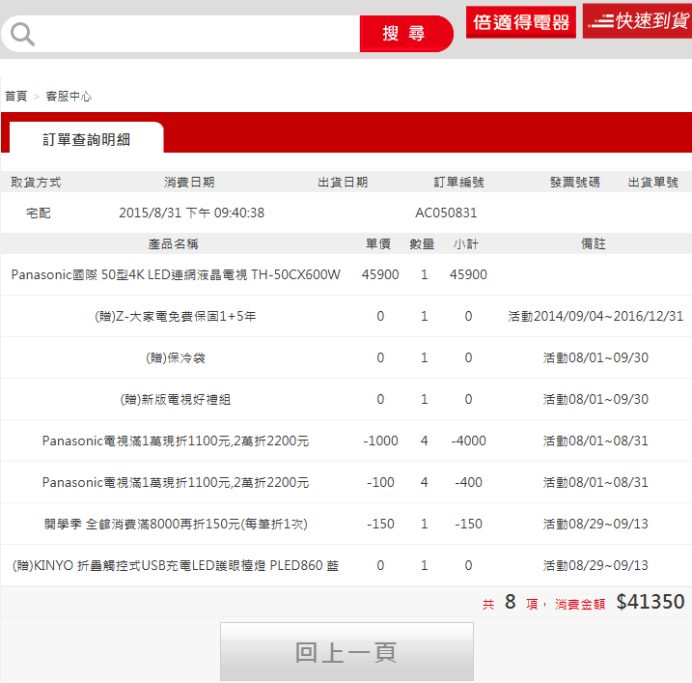
Task: Click the 產品名稱 column header
Action: click(173, 243)
